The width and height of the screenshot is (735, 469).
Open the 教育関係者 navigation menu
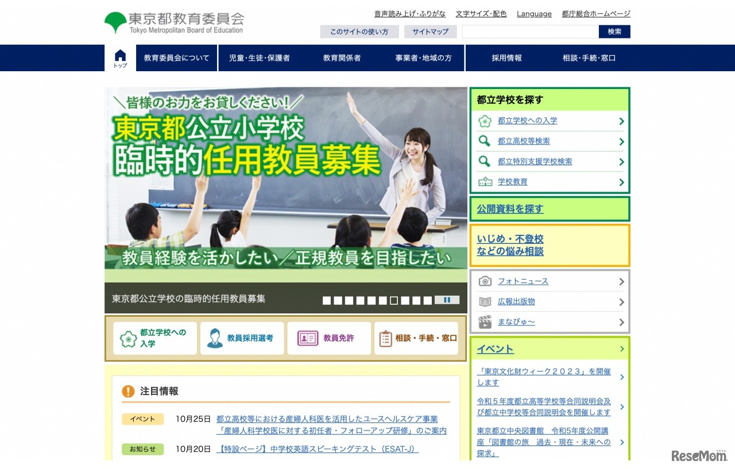point(341,57)
